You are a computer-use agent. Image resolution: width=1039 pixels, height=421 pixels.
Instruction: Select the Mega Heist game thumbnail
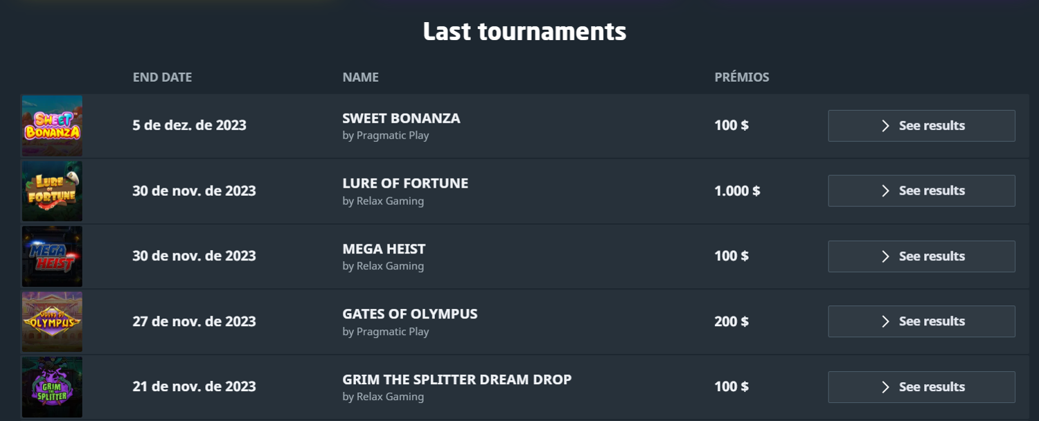(52, 256)
